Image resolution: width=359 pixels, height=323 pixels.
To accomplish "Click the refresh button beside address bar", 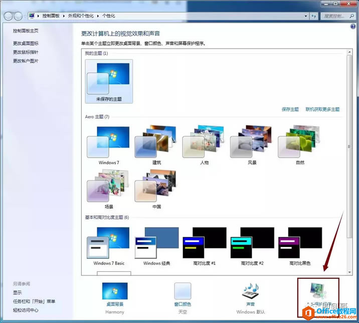I will click(314, 16).
